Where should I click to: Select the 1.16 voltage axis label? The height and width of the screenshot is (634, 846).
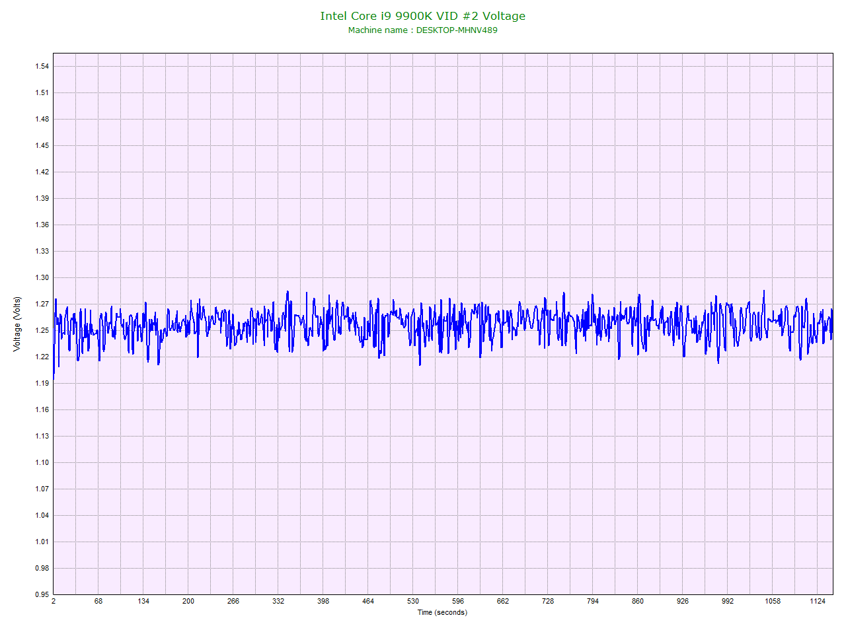(42, 409)
